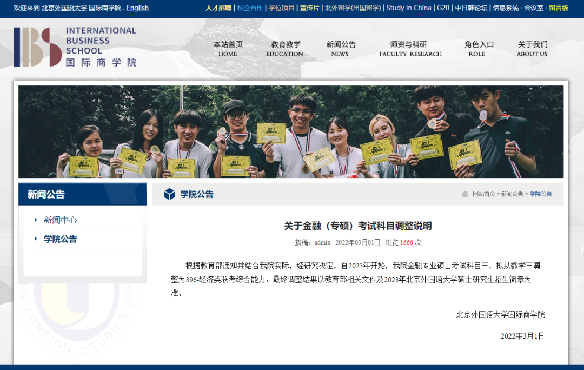The image size is (584, 370).
Task: Open the 新闻公告 NEWS menu
Action: [340, 49]
